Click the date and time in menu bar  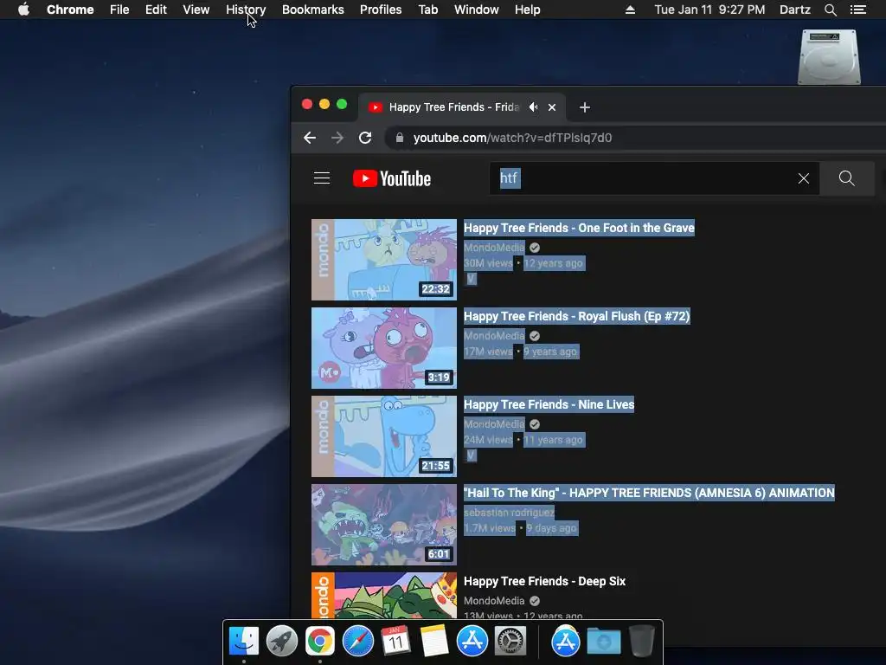(x=709, y=10)
